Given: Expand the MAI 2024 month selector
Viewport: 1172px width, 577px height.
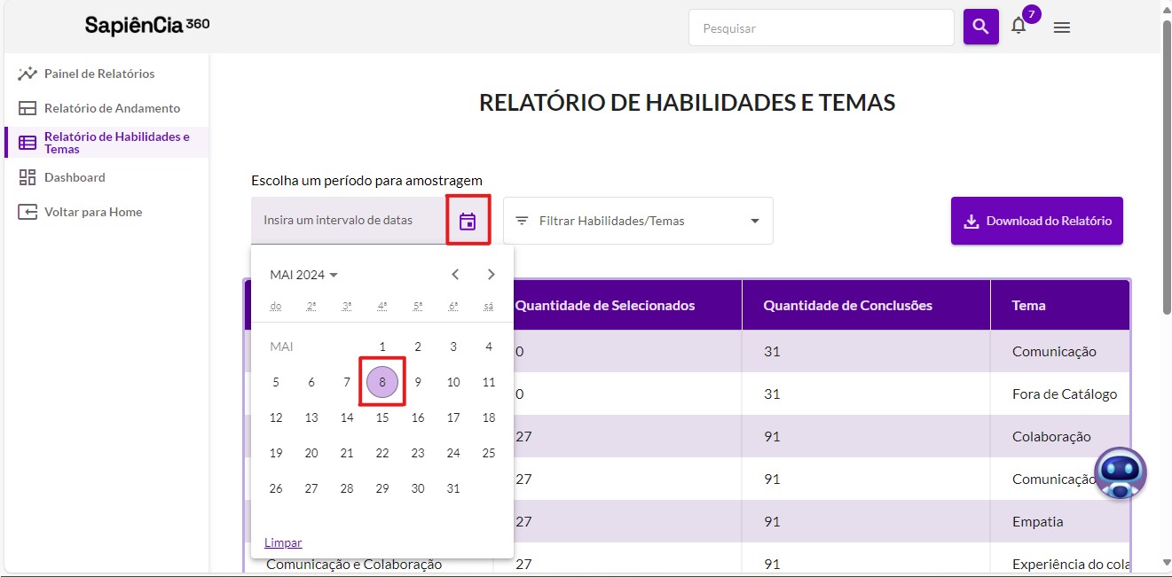Looking at the screenshot, I should click(303, 275).
